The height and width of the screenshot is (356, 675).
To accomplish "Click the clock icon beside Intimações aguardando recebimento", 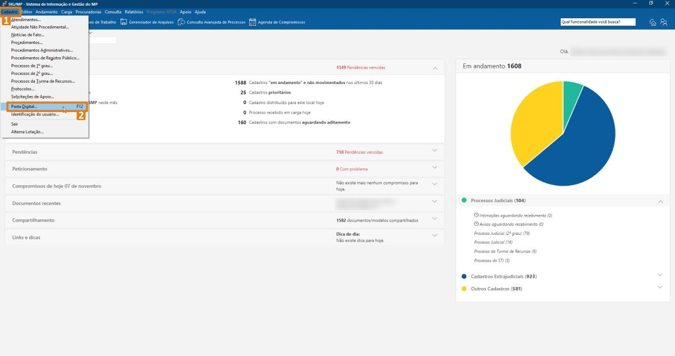I will point(476,215).
